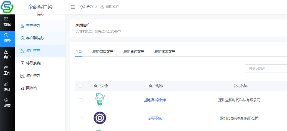Collapse the menu with hamburger icon
The width and height of the screenshot is (287, 131).
coord(73,7)
